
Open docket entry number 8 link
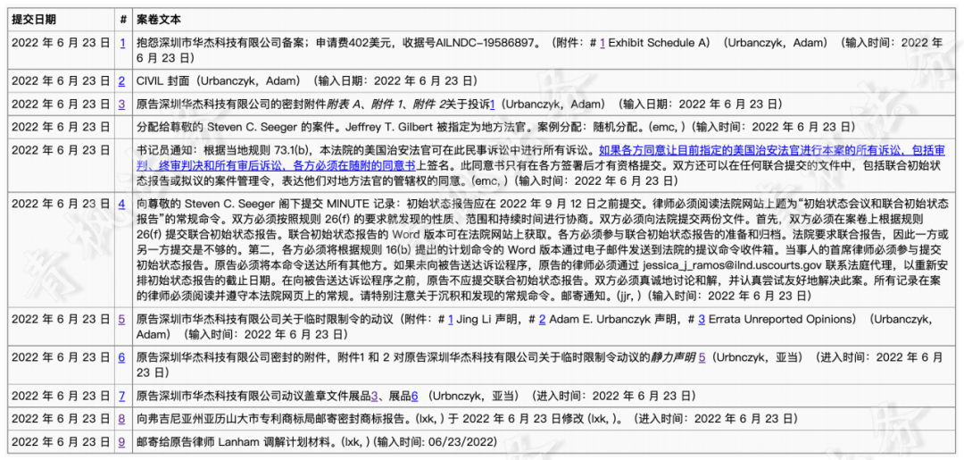(122, 419)
